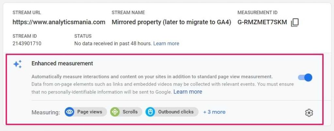This screenshot has height=131, width=334.
Task: Click the stream URL analyticsmania.com
Action: (x=59, y=22)
